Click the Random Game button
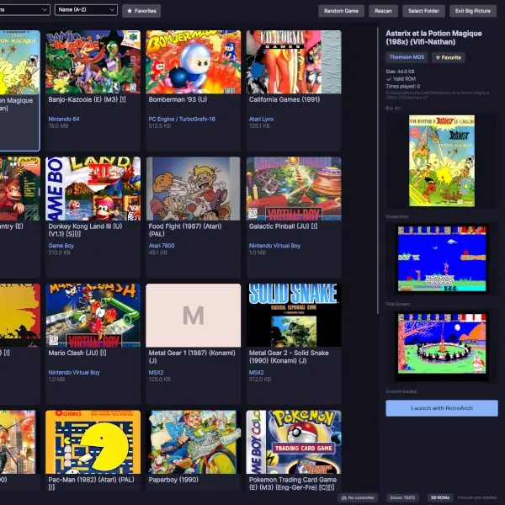 pos(341,11)
